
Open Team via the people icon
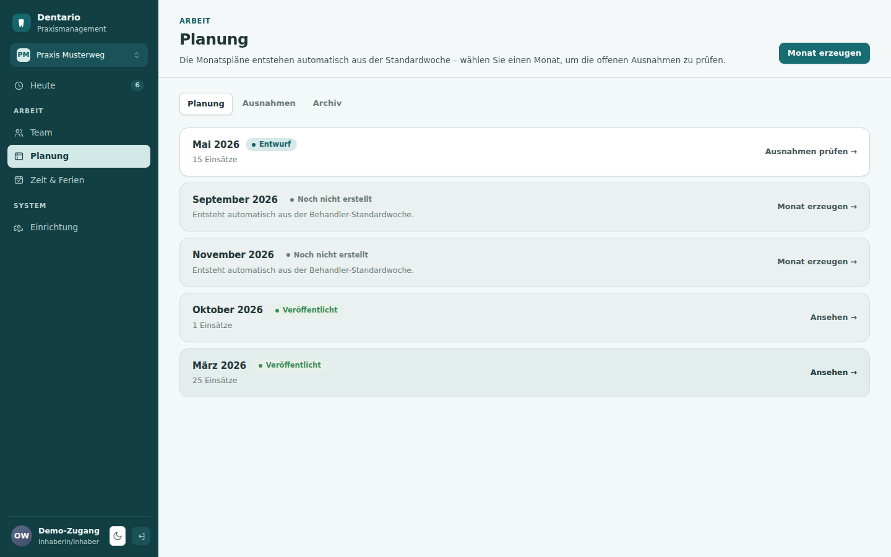19,133
